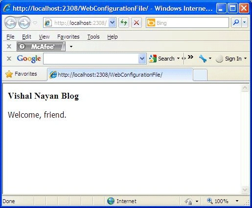Click the Vishal Nayan Blog heading
Screen dimensions: 252x208
click(44, 96)
